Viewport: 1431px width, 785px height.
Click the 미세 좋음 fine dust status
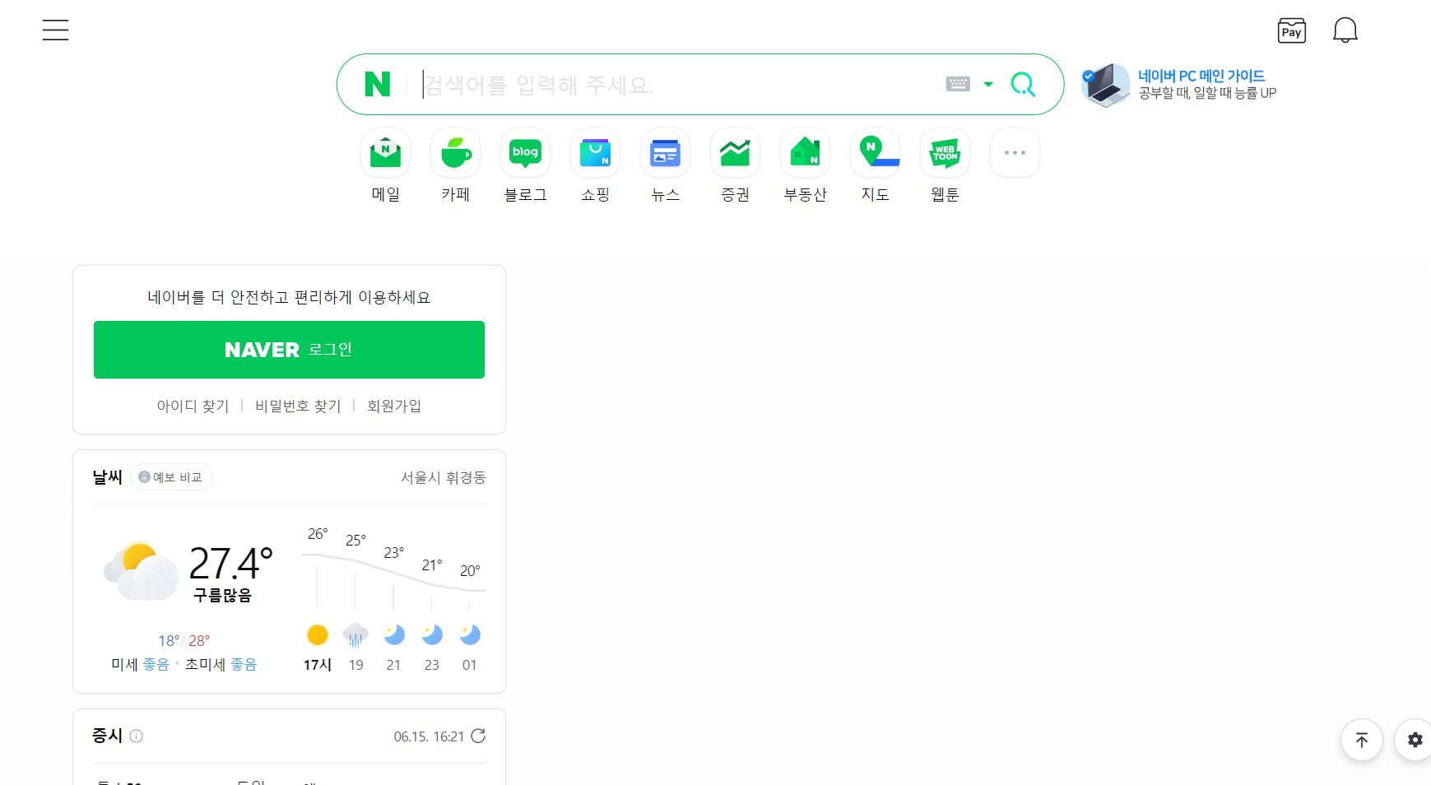(x=140, y=664)
